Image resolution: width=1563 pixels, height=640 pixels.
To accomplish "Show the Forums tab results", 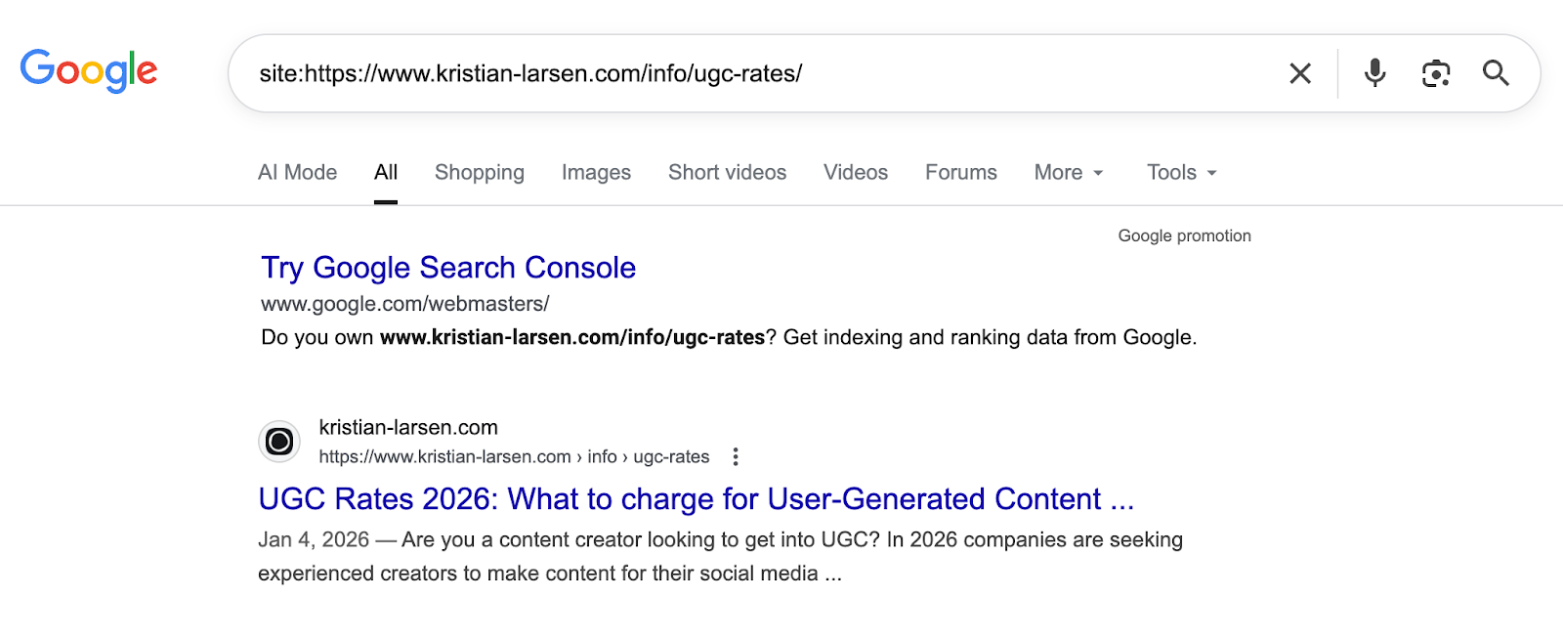I will click(960, 173).
